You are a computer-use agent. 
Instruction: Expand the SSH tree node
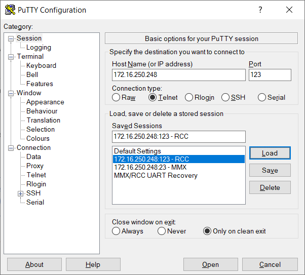[x=21, y=193]
